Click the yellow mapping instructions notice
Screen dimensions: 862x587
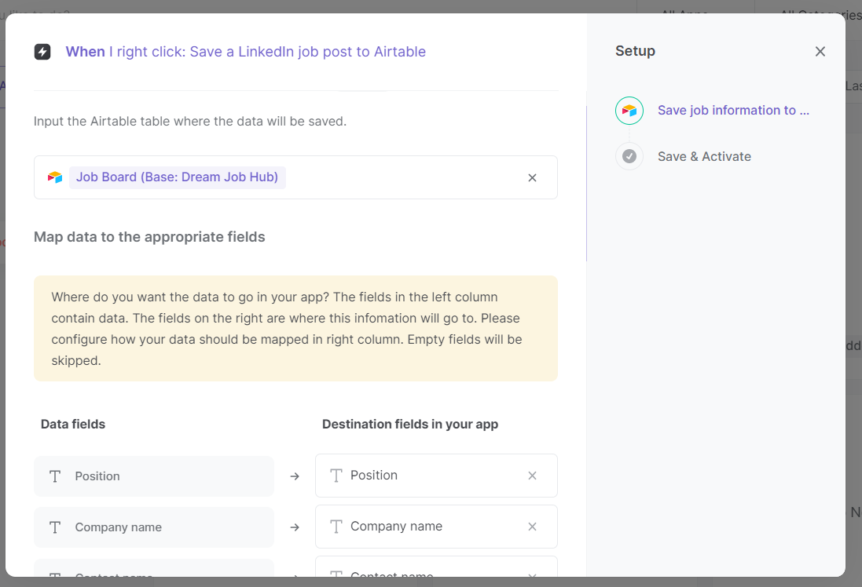pyautogui.click(x=295, y=328)
